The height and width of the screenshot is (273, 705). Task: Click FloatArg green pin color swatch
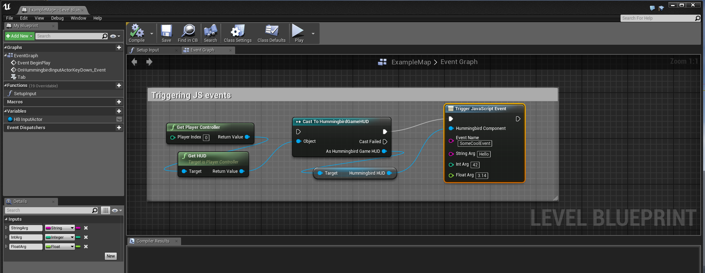click(78, 247)
